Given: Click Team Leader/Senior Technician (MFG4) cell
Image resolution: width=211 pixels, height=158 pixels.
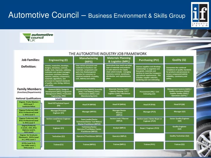Looking at the screenshot, I should pos(89,121).
